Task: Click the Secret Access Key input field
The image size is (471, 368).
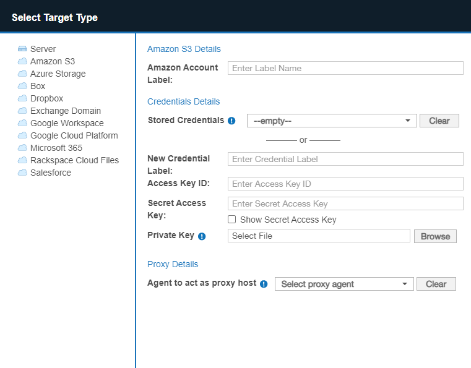Action: (x=345, y=203)
